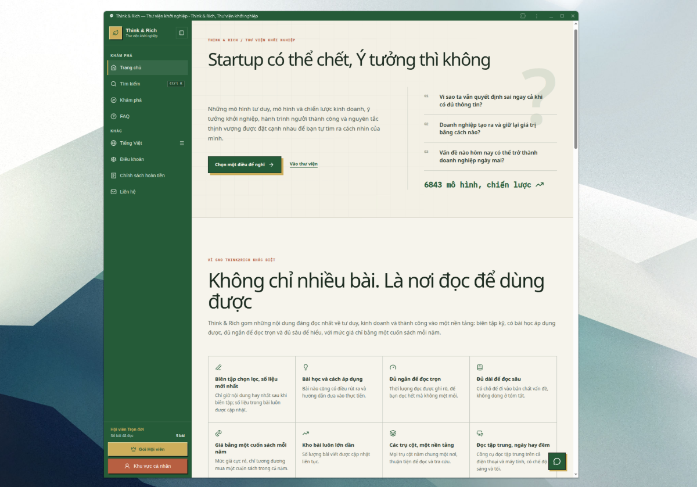The image size is (697, 487).
Task: Collapse the sidebar with the panel toggle
Action: (182, 33)
